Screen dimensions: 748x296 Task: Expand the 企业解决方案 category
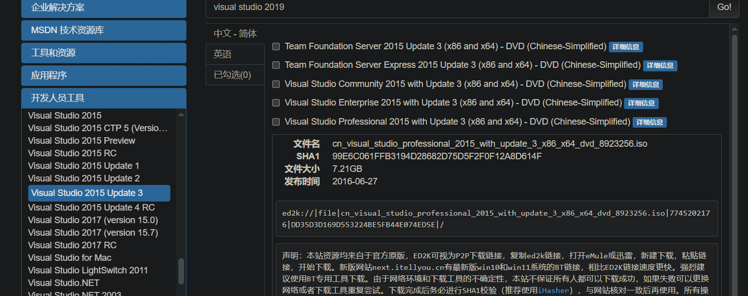(x=104, y=8)
